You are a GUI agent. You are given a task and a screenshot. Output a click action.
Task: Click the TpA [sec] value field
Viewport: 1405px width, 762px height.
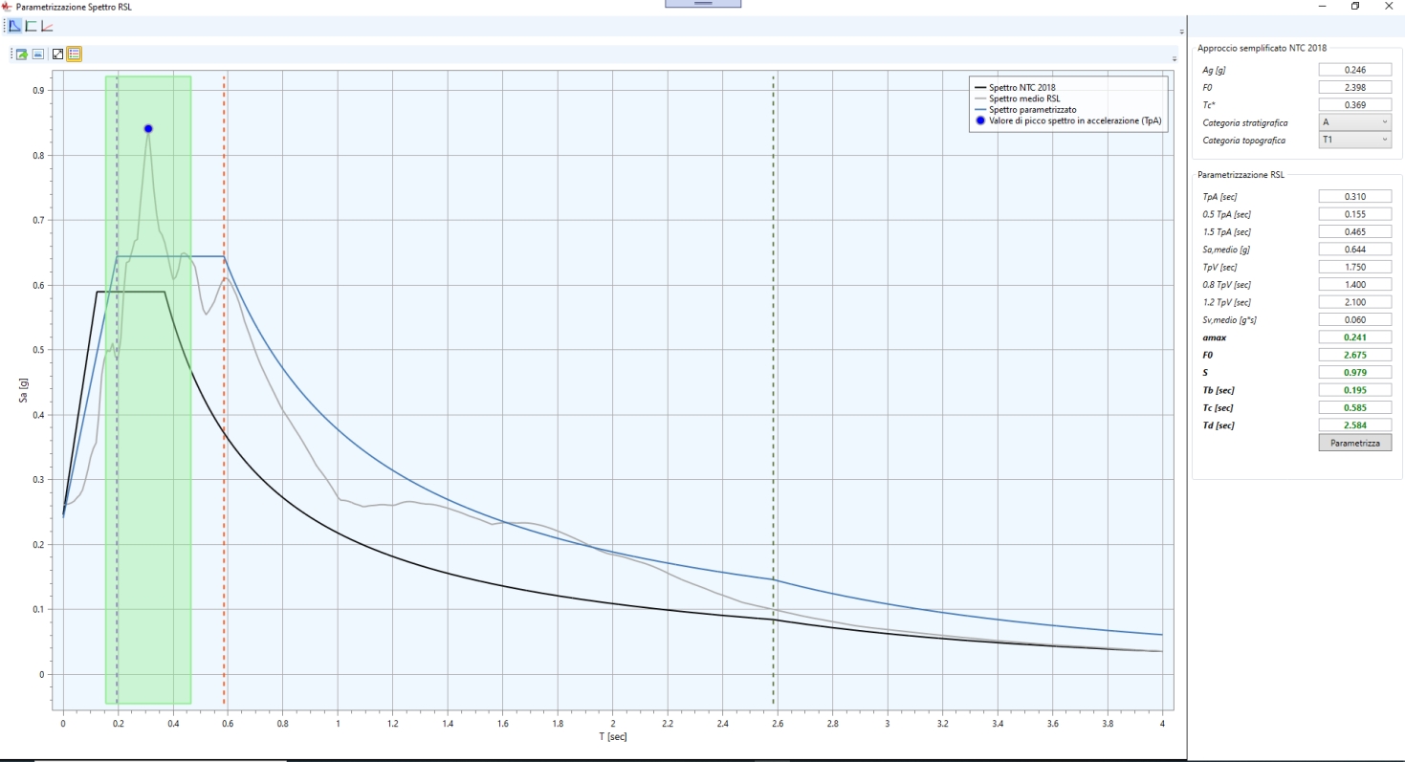click(1355, 196)
